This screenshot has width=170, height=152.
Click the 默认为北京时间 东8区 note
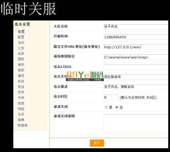coord(138,98)
